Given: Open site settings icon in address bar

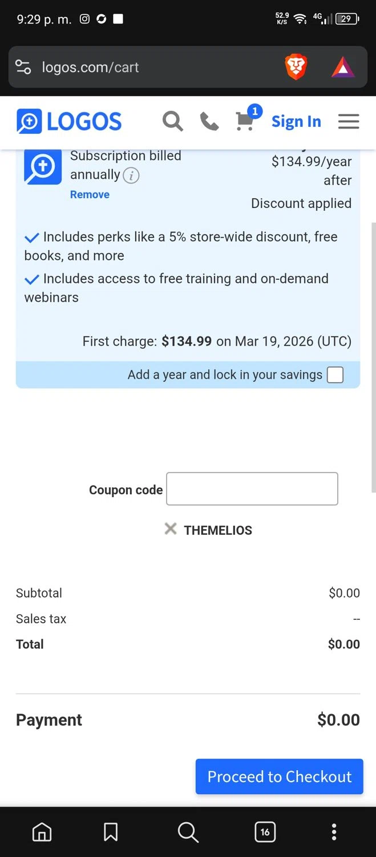Looking at the screenshot, I should click(23, 67).
